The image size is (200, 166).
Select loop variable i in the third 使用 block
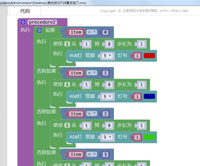tap(67, 125)
